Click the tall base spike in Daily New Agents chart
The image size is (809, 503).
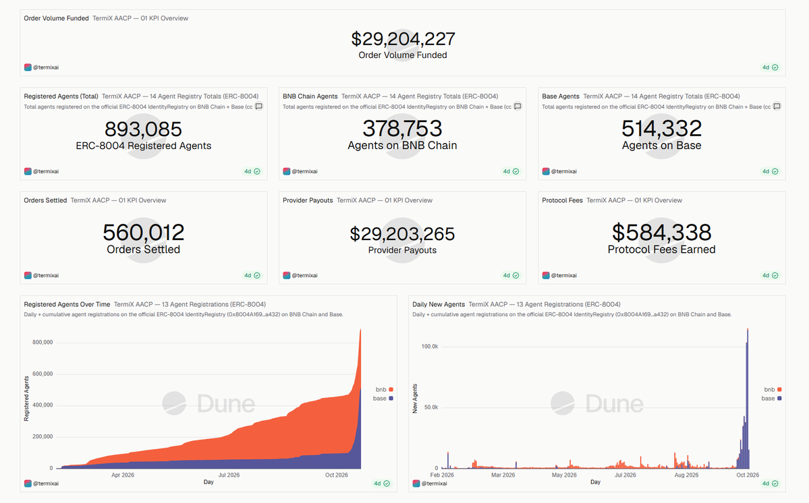click(x=747, y=399)
